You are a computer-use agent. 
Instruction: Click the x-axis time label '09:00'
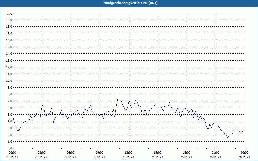pos(100,153)
